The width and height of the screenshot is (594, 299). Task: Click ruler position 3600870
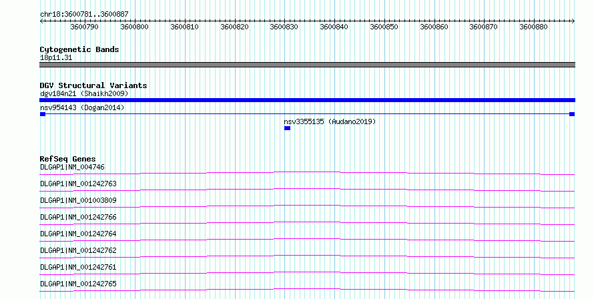[x=484, y=27]
